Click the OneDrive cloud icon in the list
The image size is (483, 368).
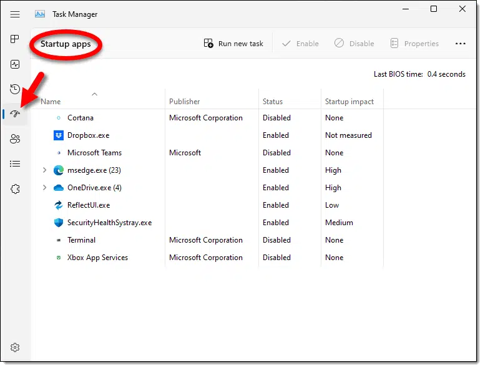(x=59, y=188)
